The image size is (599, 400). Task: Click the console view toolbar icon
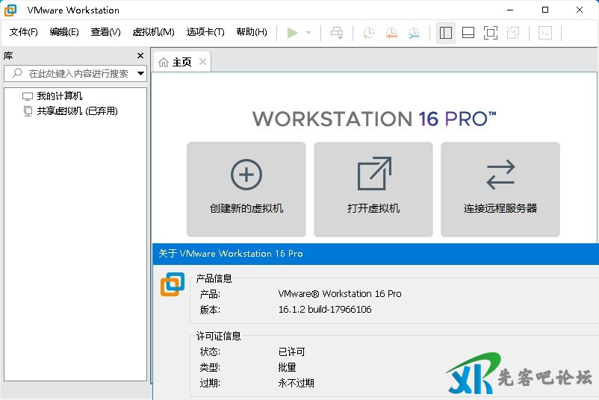point(546,33)
